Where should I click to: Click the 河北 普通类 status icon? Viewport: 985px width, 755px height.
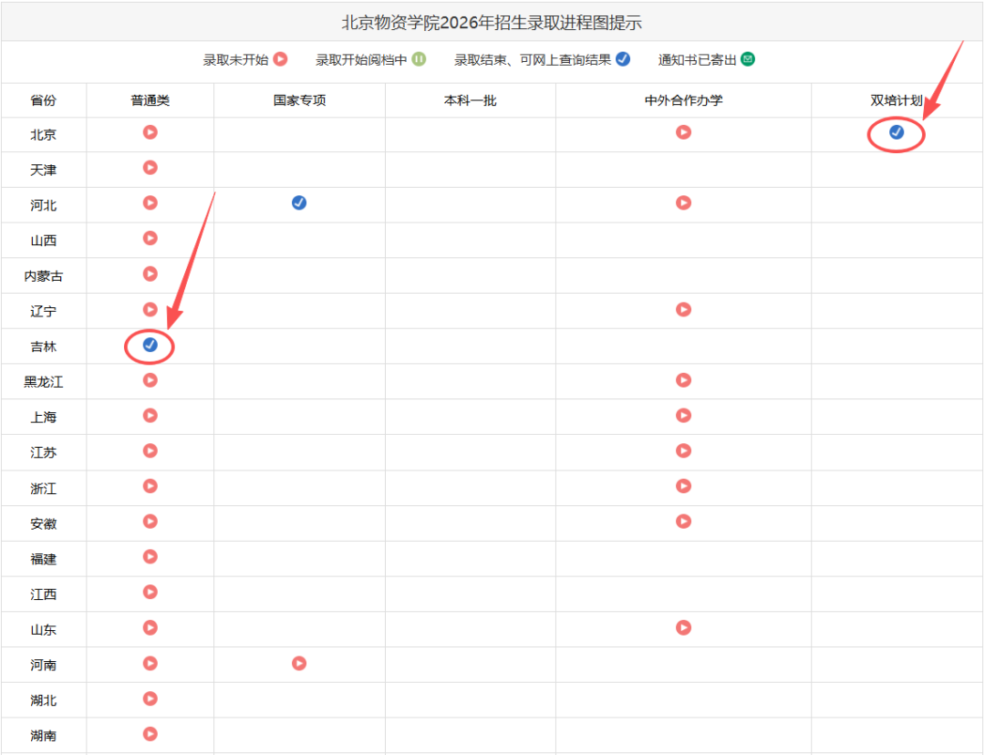point(150,202)
